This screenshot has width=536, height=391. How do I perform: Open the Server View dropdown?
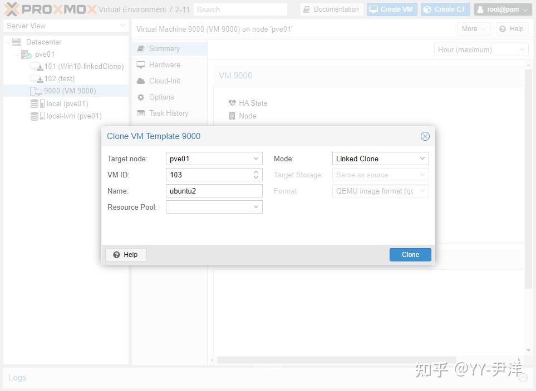coord(64,26)
